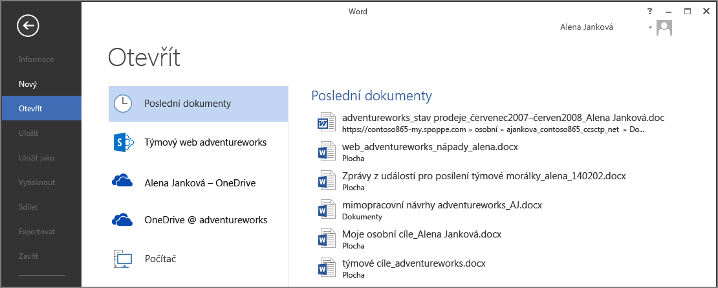Click the contoso865-my.spoppe.com path text

pos(493,129)
